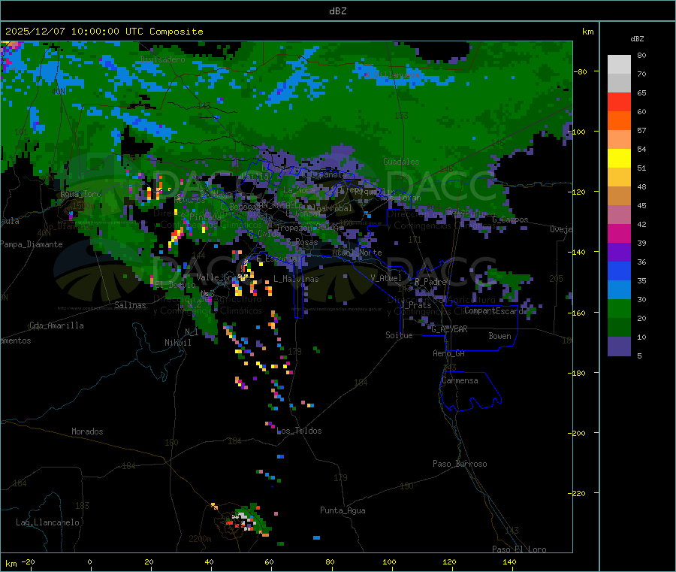Select the Guadales place label
Viewport: 676px width, 572px height.
point(401,162)
